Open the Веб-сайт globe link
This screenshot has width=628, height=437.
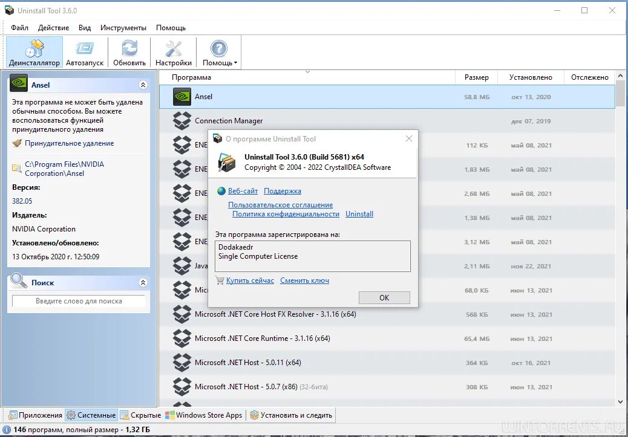click(243, 191)
